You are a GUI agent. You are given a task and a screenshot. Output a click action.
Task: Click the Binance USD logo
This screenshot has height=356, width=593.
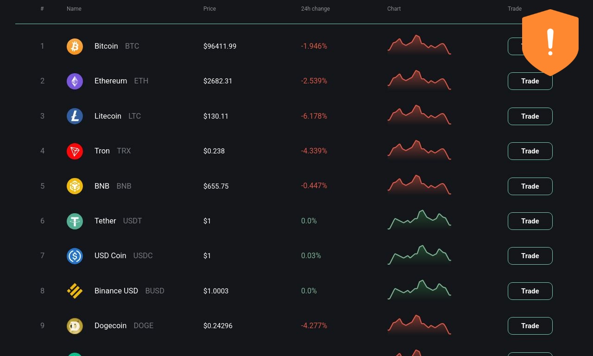[75, 291]
